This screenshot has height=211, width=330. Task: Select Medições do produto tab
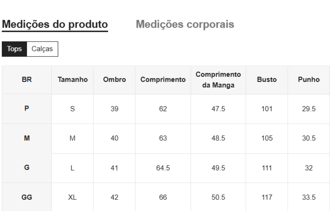click(x=55, y=24)
